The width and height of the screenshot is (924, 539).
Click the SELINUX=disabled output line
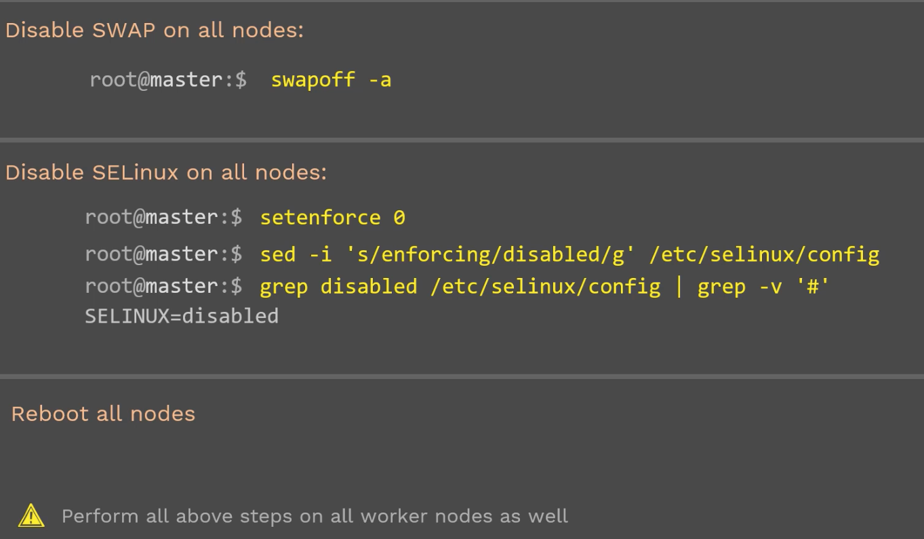coord(182,316)
